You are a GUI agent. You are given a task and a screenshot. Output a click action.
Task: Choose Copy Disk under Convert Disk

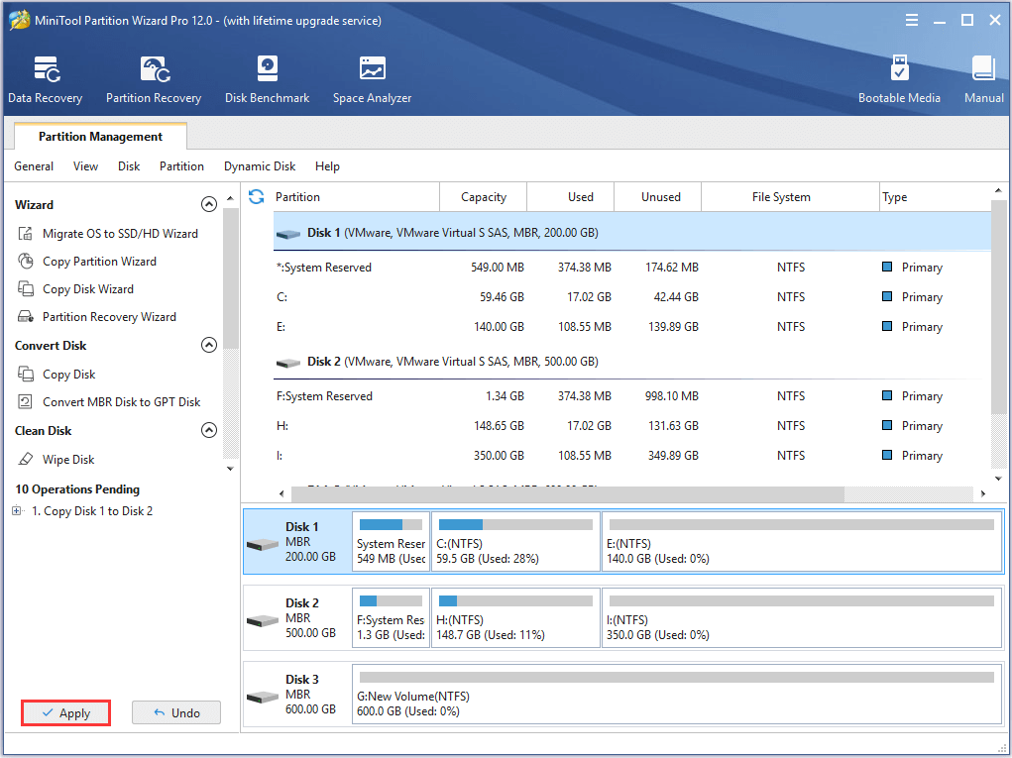56,375
